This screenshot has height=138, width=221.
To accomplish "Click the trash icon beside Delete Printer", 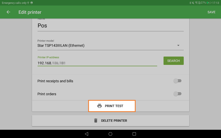I will [x=96, y=121].
